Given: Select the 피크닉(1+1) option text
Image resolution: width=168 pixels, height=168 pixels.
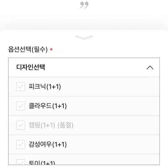Looking at the screenshot, I should tap(45, 86).
